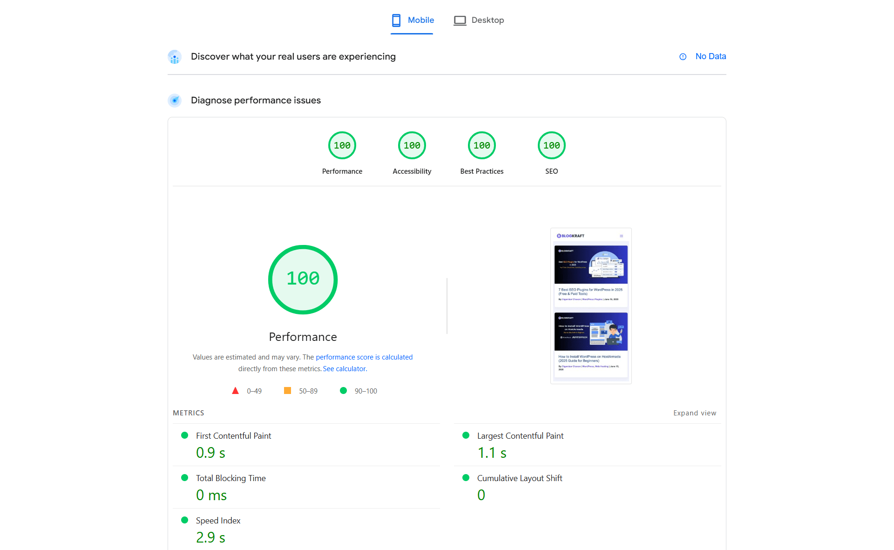The height and width of the screenshot is (550, 894).
Task: Click the mobile phone icon next to Mobile
Action: tap(396, 20)
